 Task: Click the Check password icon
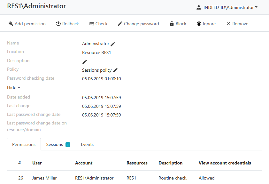pos(92,24)
